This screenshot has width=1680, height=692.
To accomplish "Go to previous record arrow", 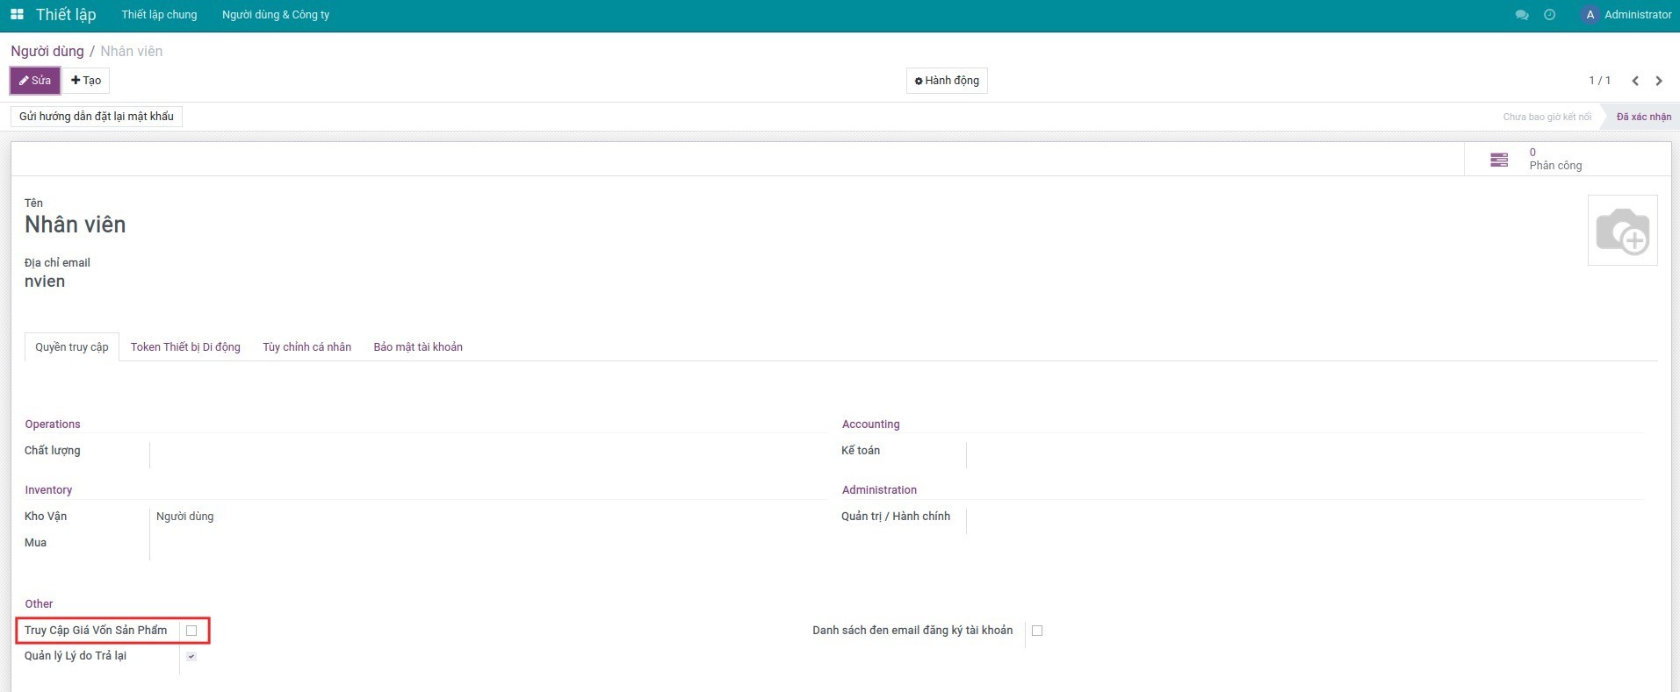I will pyautogui.click(x=1635, y=81).
